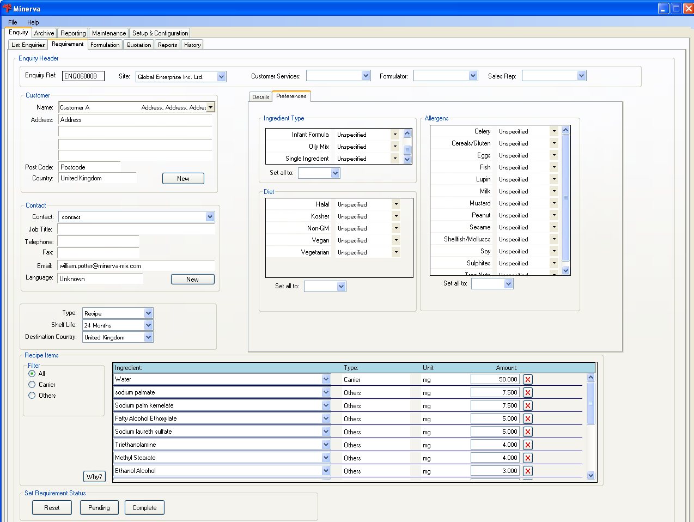Click the Enquiry Ref field
This screenshot has height=522, width=694.
(83, 76)
